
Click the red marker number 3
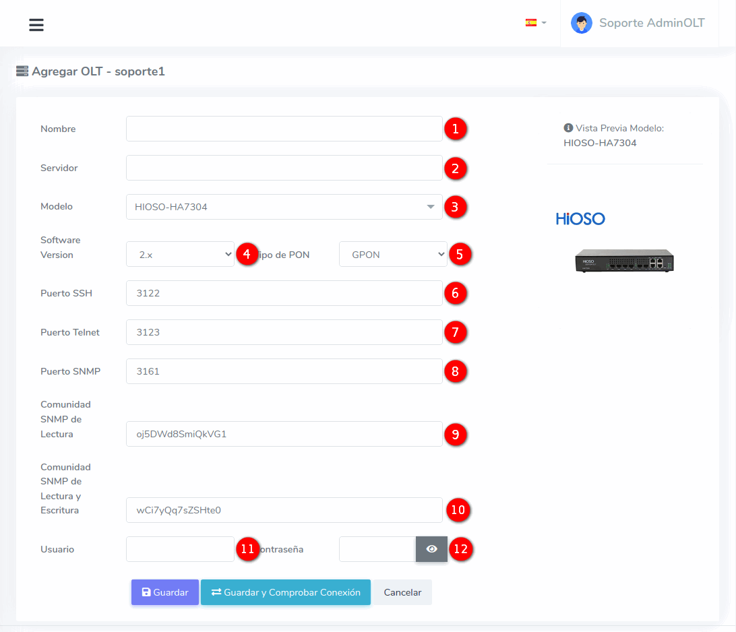456,207
